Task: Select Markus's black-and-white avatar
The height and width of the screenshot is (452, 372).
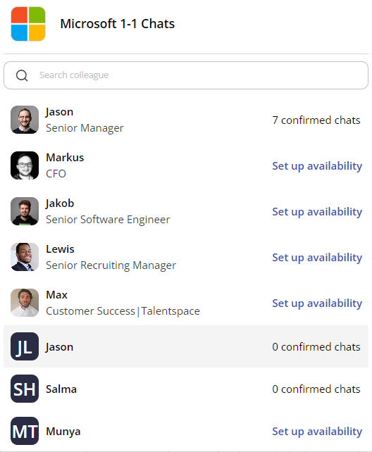Action: pyautogui.click(x=25, y=165)
